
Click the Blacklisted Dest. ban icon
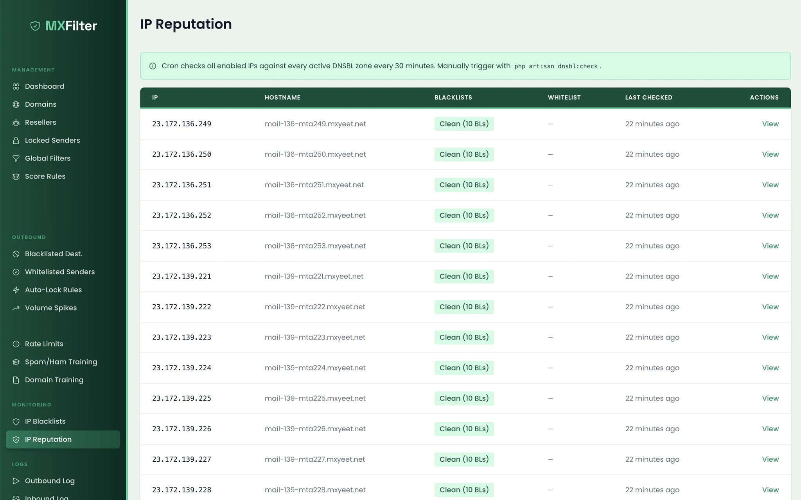click(16, 254)
